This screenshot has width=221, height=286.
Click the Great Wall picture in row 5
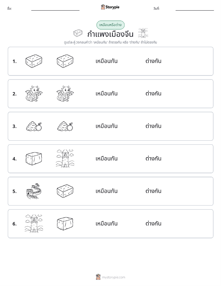[x=34, y=191]
